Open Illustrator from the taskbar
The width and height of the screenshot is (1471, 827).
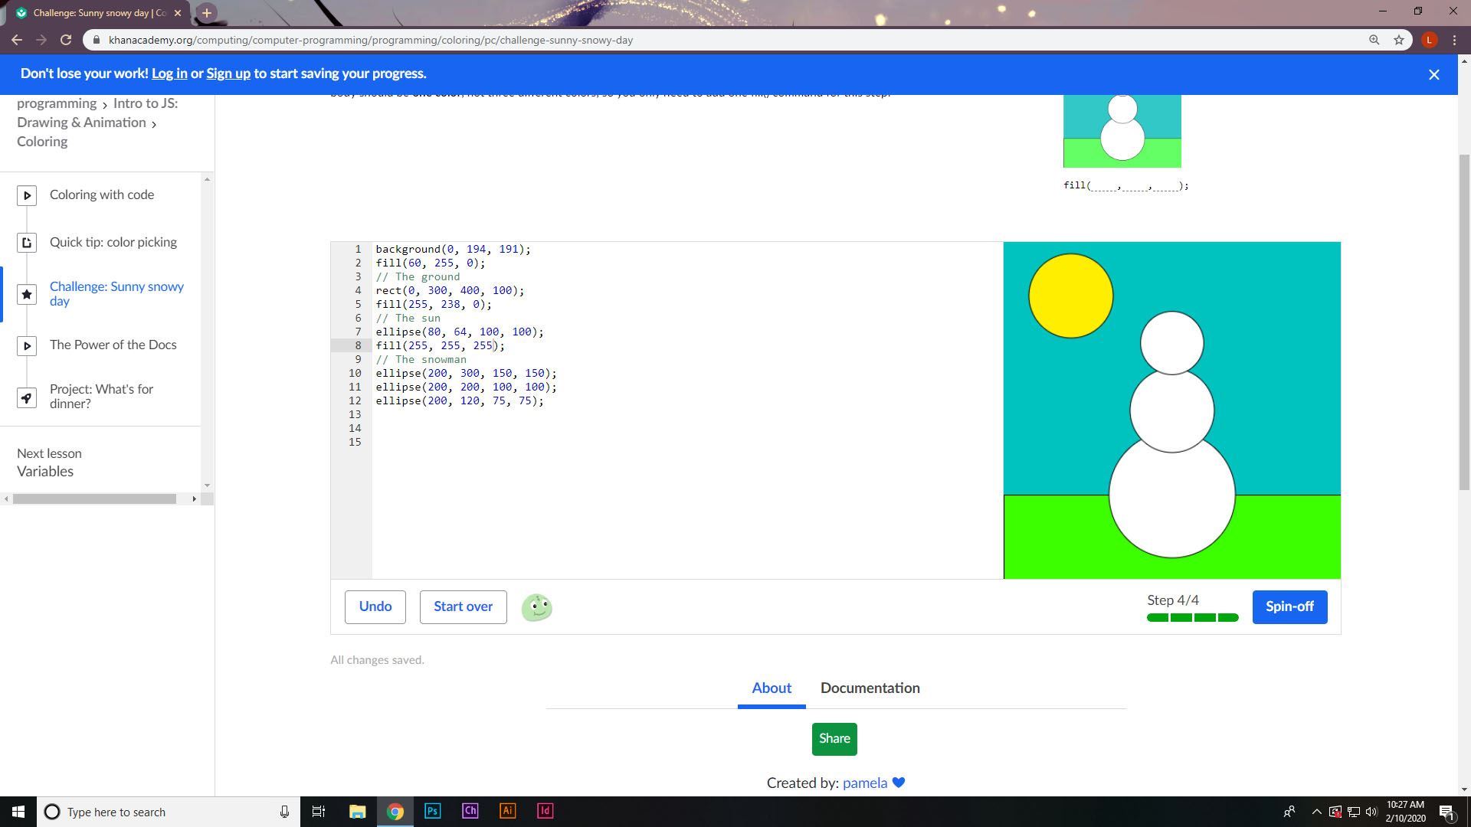point(507,811)
